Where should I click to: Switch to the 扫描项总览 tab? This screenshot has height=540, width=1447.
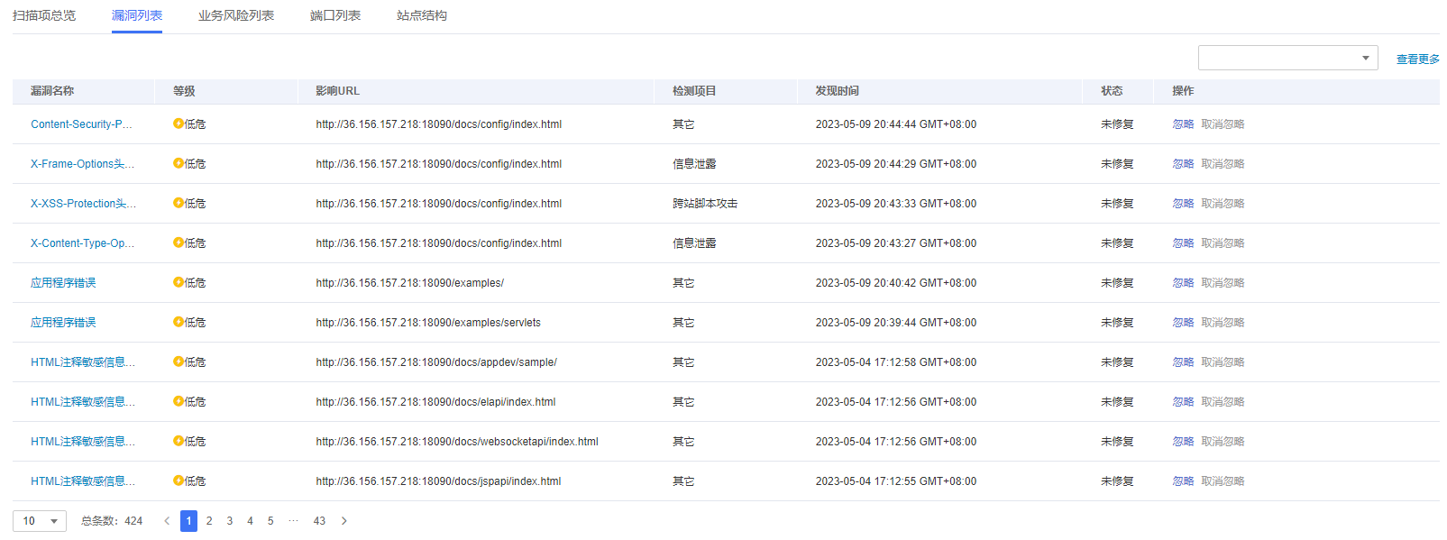pyautogui.click(x=44, y=15)
